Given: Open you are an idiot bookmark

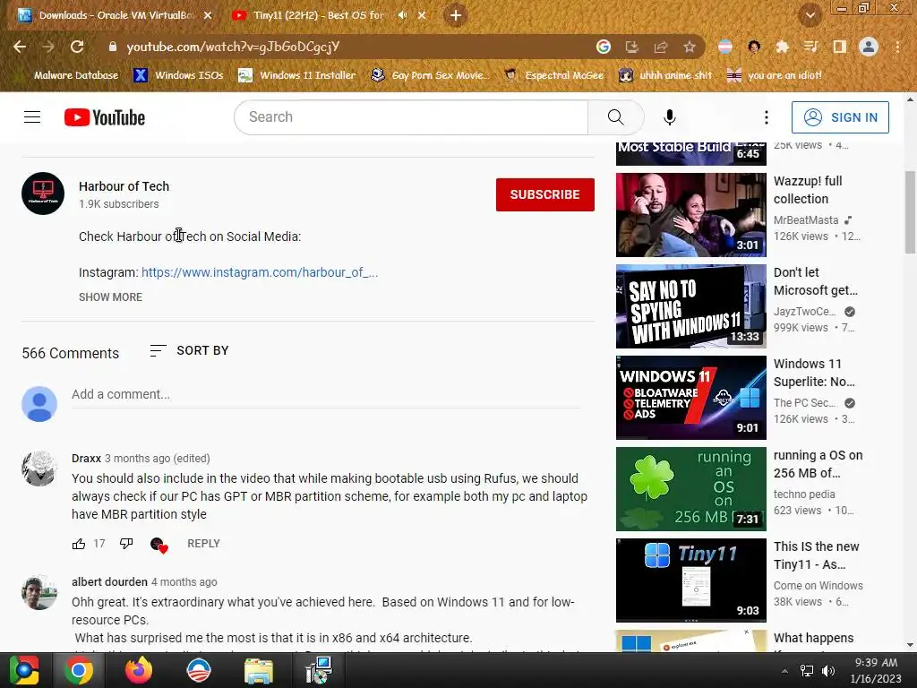Looking at the screenshot, I should coord(775,75).
